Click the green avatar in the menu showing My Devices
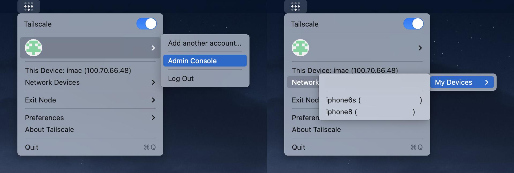514x173 pixels. click(x=300, y=48)
